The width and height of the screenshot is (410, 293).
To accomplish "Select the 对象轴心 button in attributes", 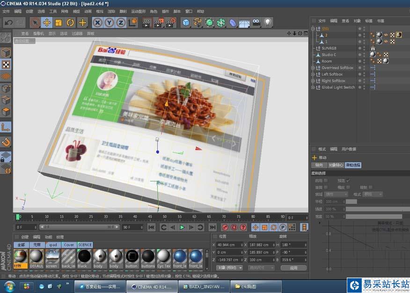I will tap(336, 165).
